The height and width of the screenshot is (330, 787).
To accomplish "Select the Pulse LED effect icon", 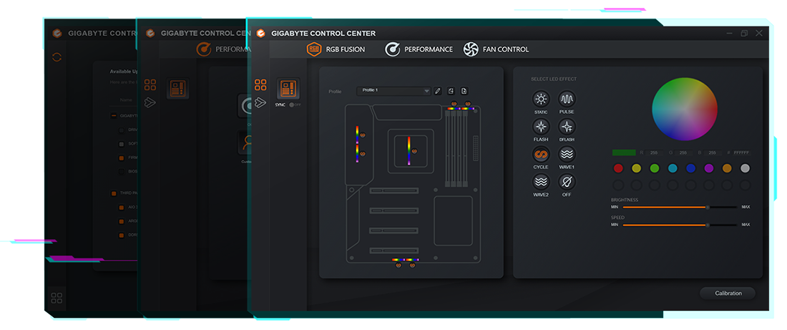I will 567,100.
